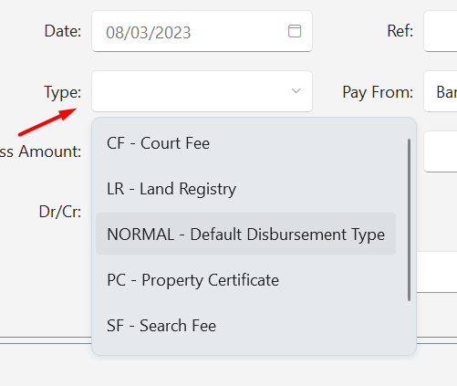
Task: Click the Dr/Cr label
Action: (60, 212)
